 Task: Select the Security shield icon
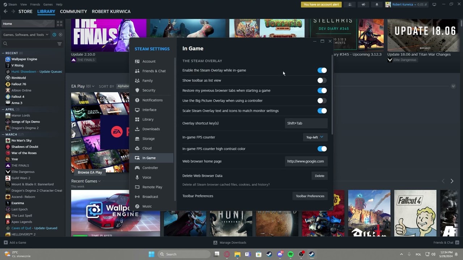click(137, 90)
